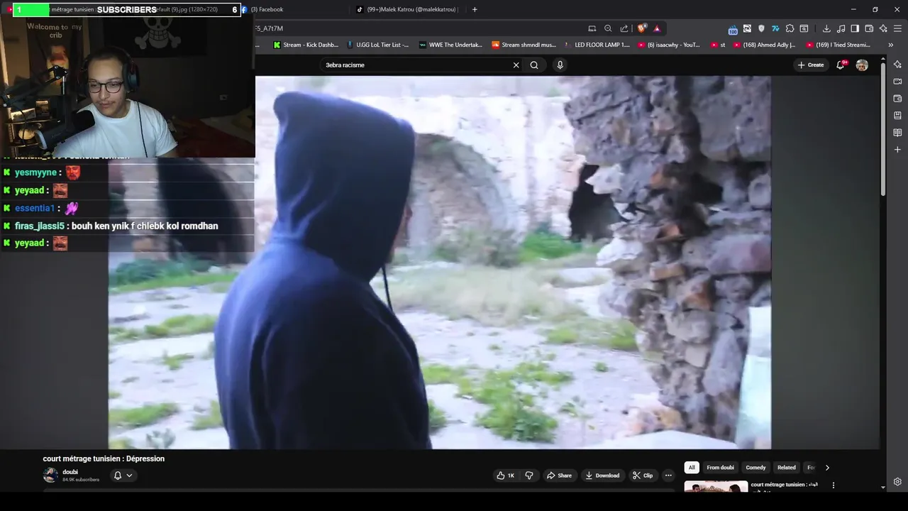908x511 pixels.
Task: Open the Leo AI sparkle icon in toolbar
Action: 883,28
